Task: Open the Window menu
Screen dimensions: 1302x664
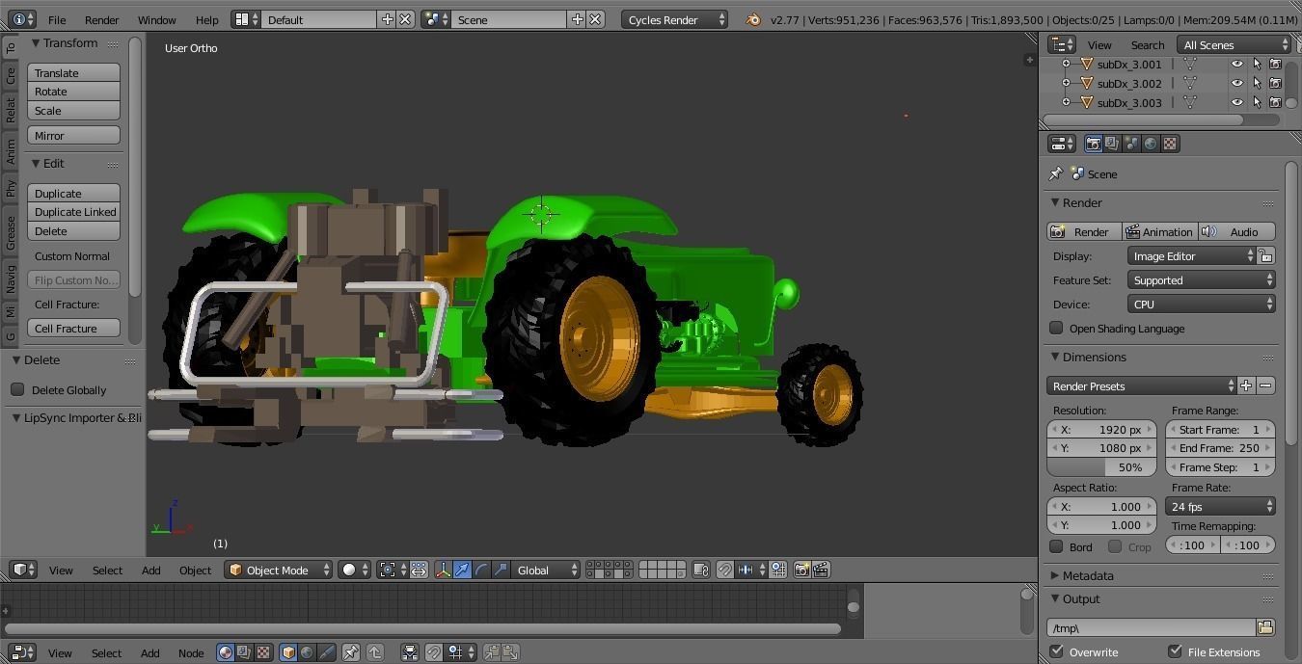Action: click(156, 19)
